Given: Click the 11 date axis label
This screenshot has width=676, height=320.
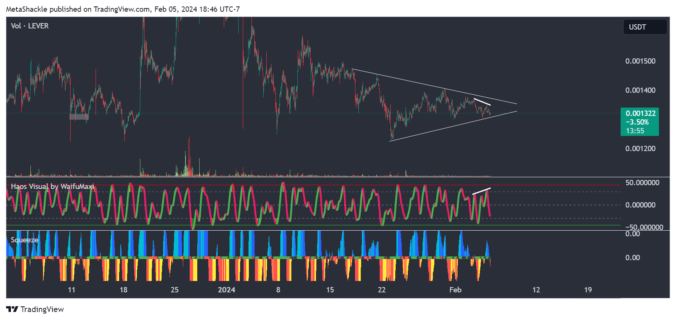Looking at the screenshot, I should [71, 290].
